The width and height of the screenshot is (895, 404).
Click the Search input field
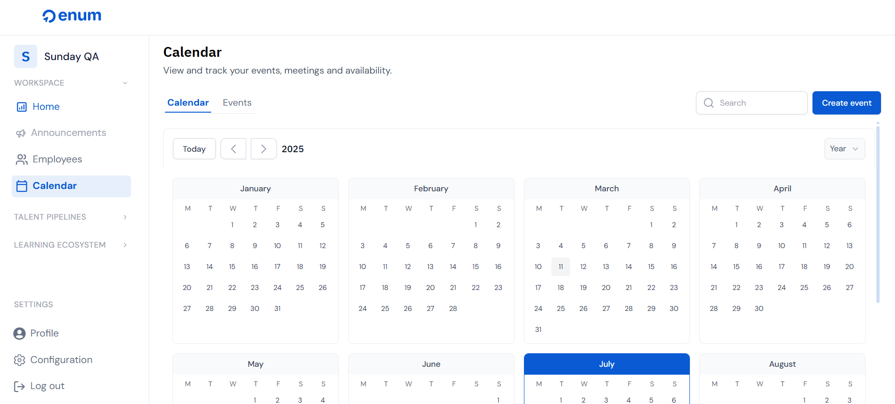pos(752,103)
